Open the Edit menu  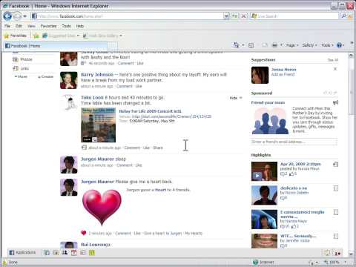point(19,26)
